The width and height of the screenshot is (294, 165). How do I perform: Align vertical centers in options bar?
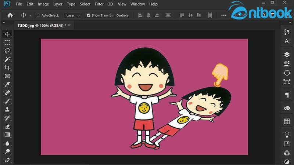click(190, 15)
